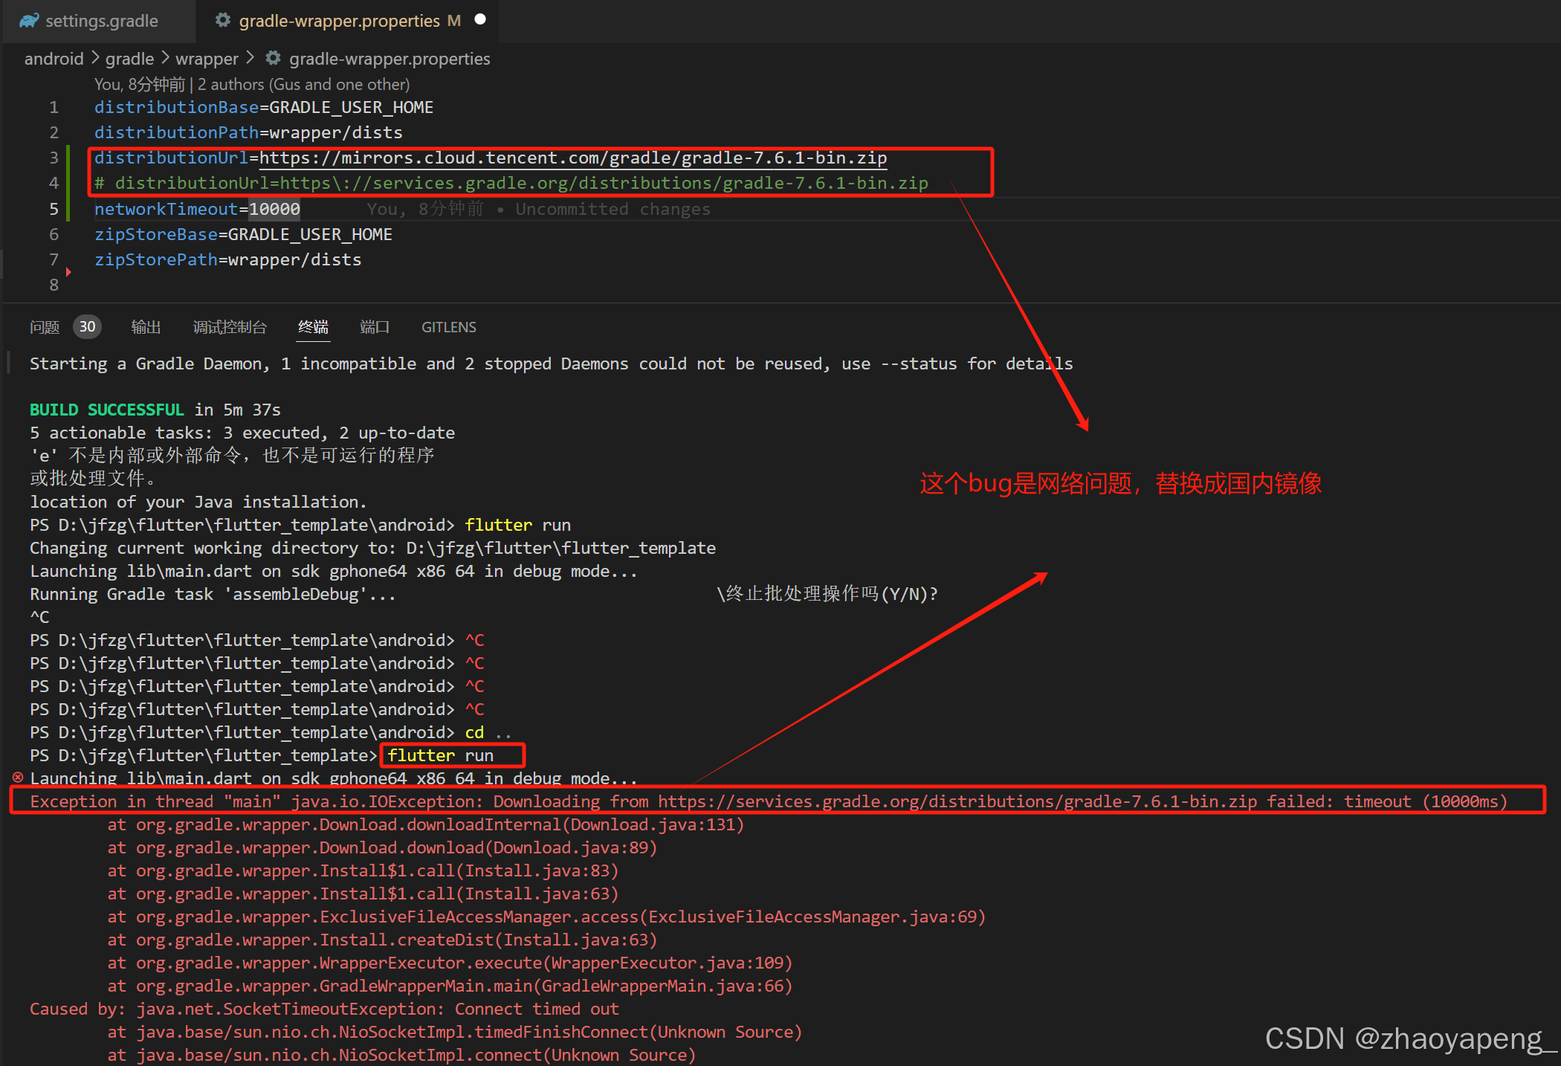Click the gear icon on gradle-wrapper.properties tab
This screenshot has height=1066, width=1561.
[x=222, y=20]
